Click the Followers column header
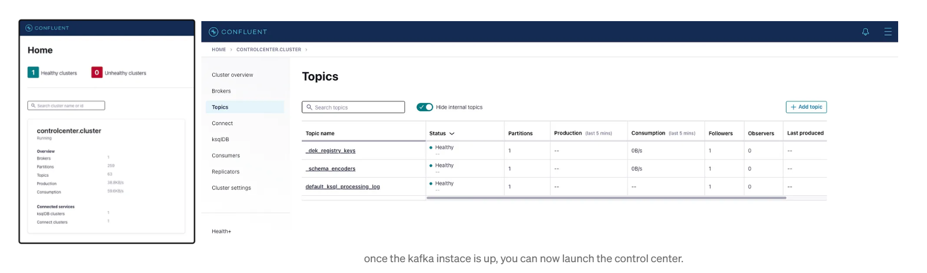 point(720,133)
